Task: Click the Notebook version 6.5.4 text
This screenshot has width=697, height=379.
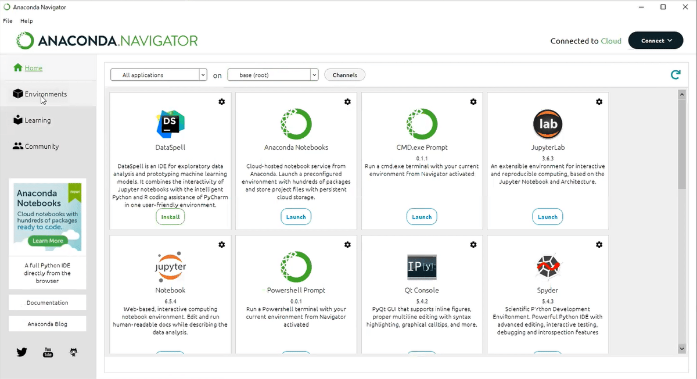Action: tap(170, 301)
